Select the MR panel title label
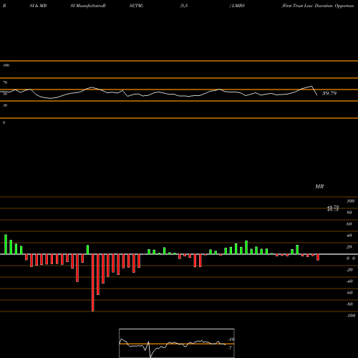This screenshot has height=358, width=358. 319,186
